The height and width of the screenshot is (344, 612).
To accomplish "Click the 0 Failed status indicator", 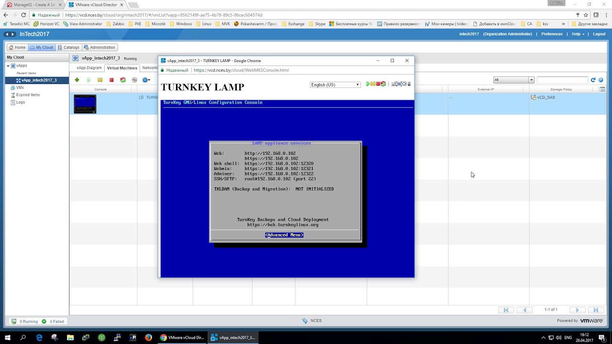I will [53, 322].
